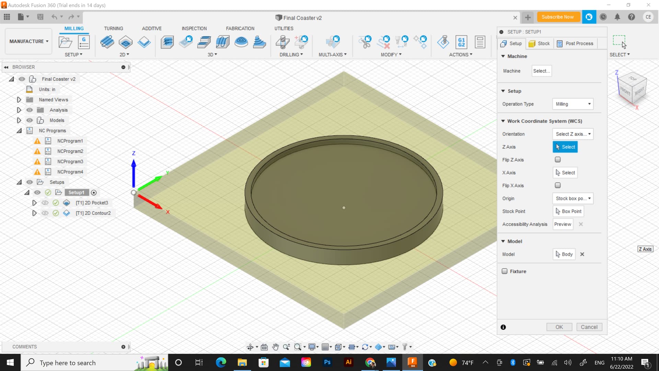Screen dimensions: 659x371
Task: Select the Drill tool icon
Action: 282,42
